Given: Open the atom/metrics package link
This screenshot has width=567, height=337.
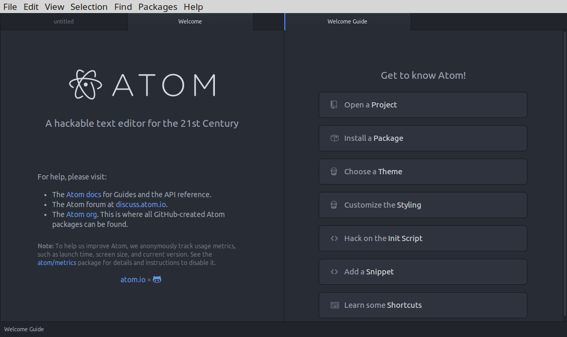Looking at the screenshot, I should coord(57,263).
